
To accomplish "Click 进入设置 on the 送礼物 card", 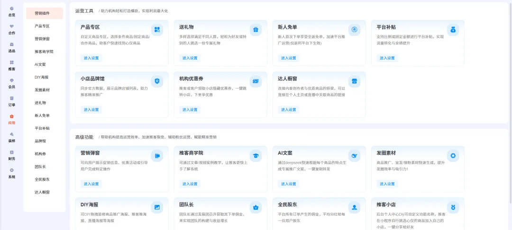I will point(190,58).
